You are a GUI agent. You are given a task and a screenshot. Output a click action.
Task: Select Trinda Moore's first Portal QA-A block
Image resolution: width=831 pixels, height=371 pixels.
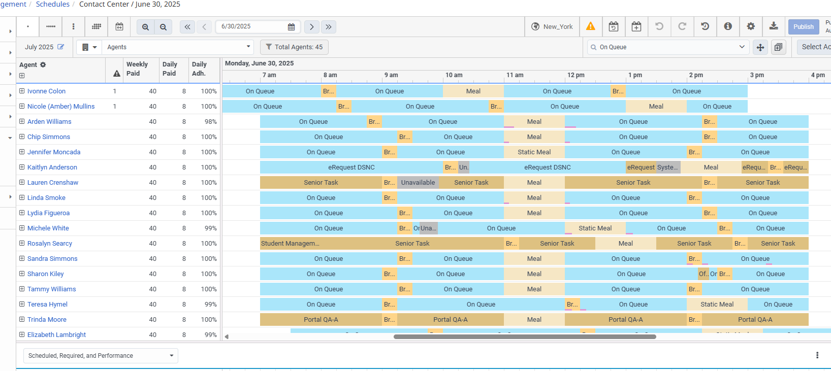point(321,320)
